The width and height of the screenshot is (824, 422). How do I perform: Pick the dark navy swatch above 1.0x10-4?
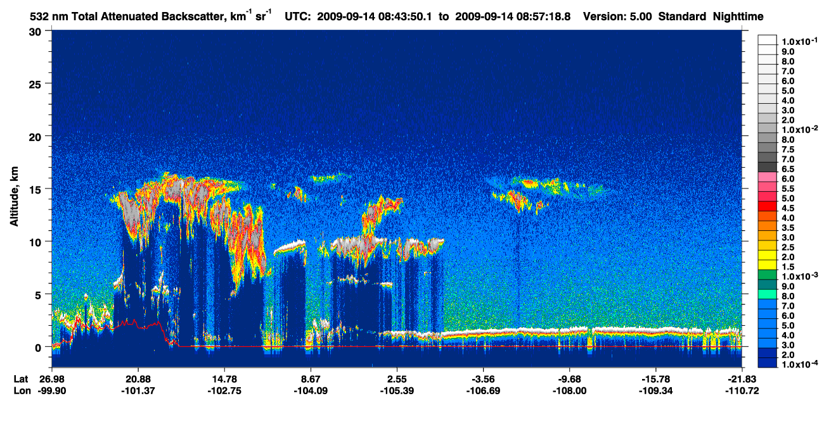coord(768,363)
